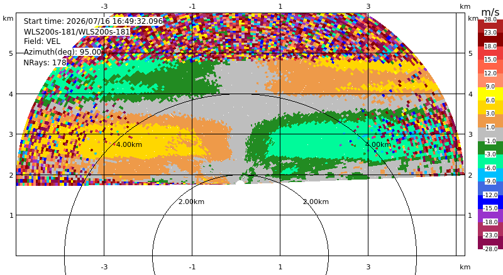The height and width of the screenshot is (275, 503).
Task: Click the yellow 6.0 m/s colorbar segment
Action: (x=490, y=94)
